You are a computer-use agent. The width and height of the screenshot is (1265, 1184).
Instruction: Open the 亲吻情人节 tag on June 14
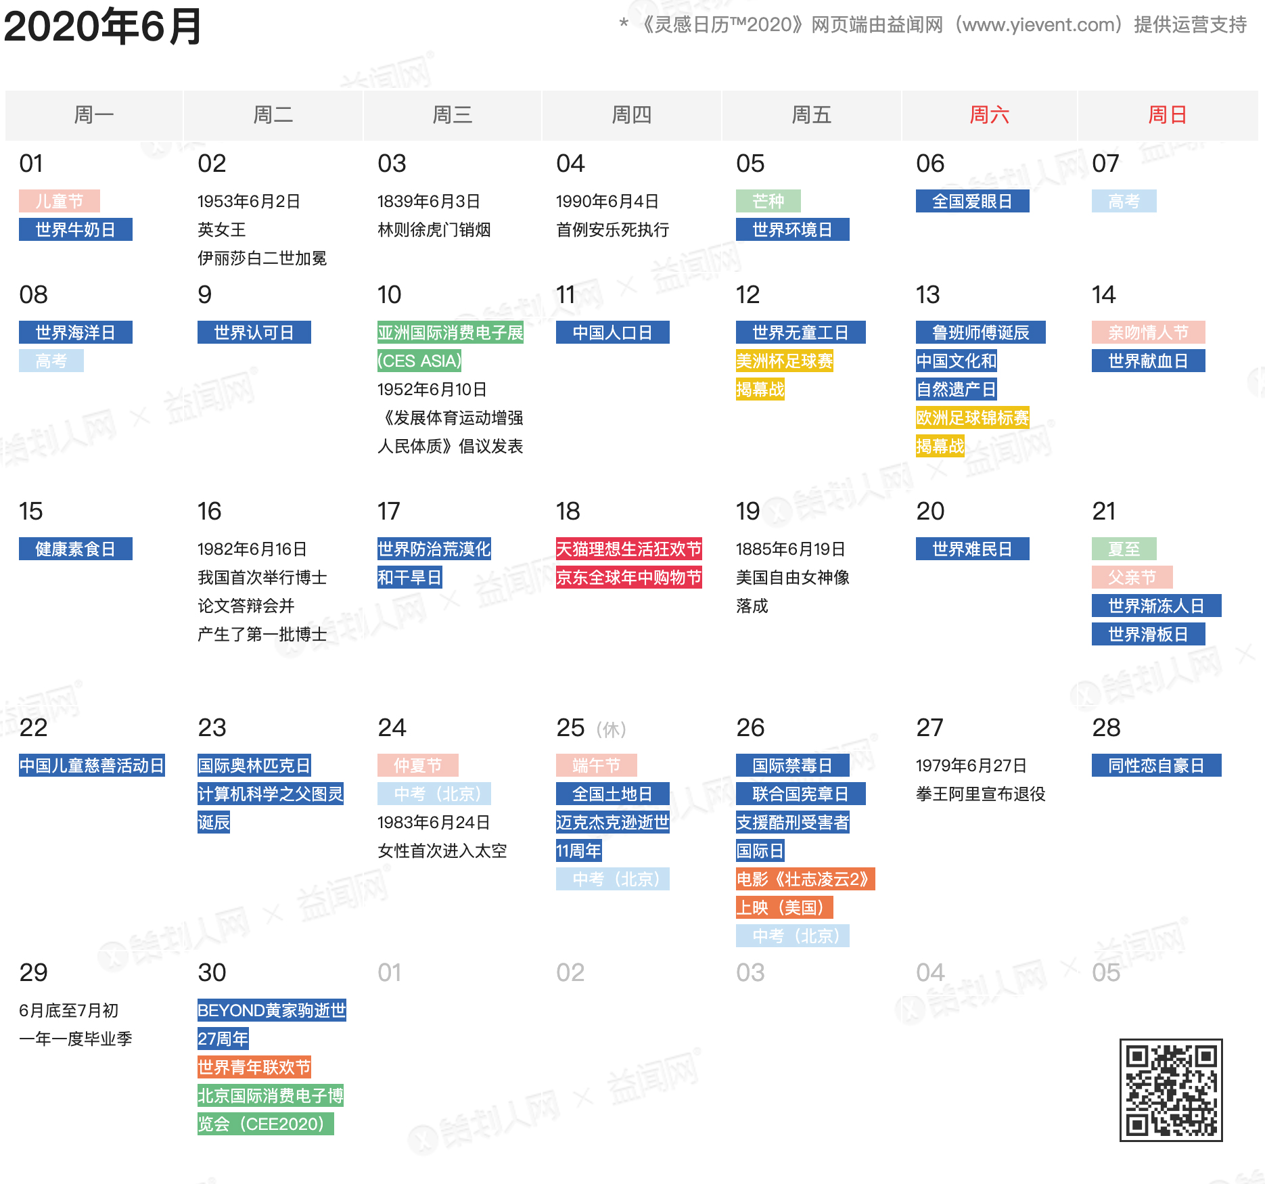point(1148,332)
